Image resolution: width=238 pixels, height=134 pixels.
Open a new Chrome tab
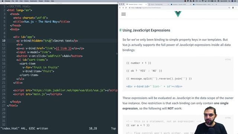tap(216, 4)
